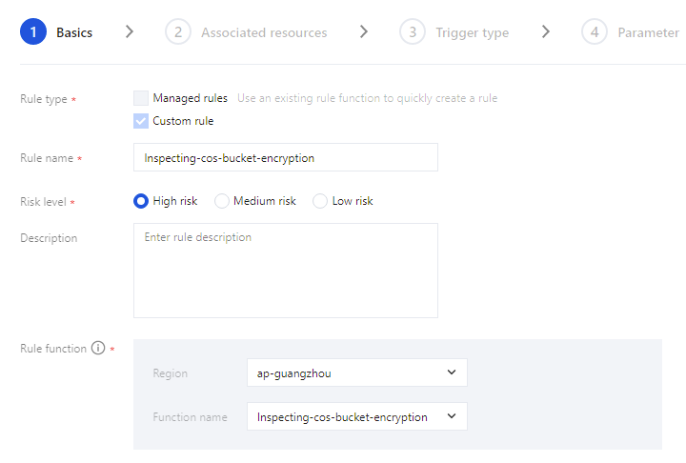Click the Rule function info icon
Image resolution: width=686 pixels, height=463 pixels.
click(x=97, y=349)
